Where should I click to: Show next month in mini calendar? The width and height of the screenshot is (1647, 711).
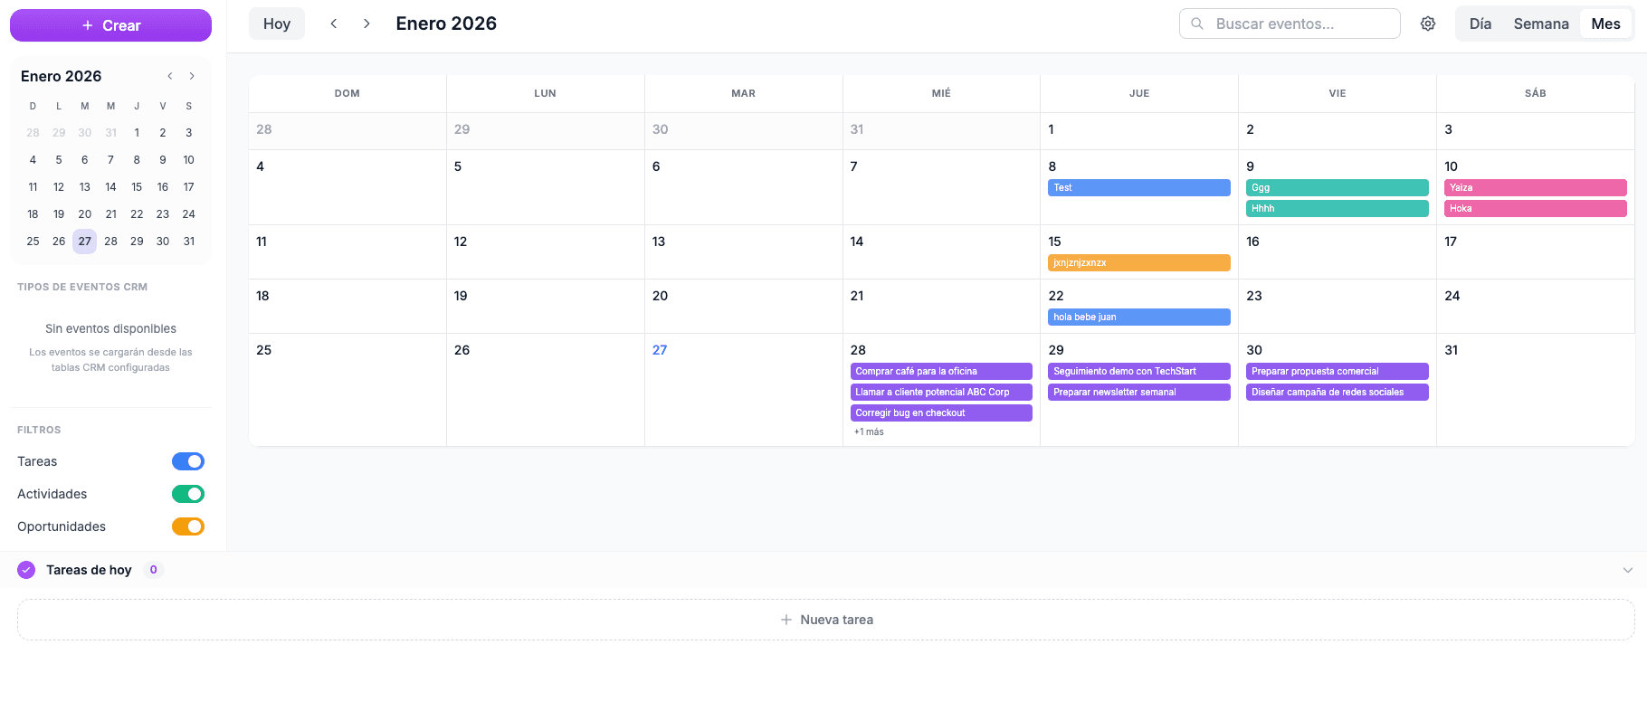(x=192, y=76)
